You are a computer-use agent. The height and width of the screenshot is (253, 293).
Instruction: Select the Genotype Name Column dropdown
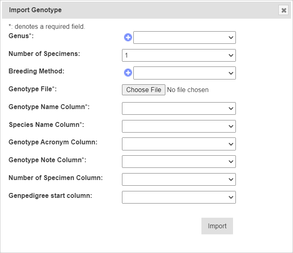point(179,108)
